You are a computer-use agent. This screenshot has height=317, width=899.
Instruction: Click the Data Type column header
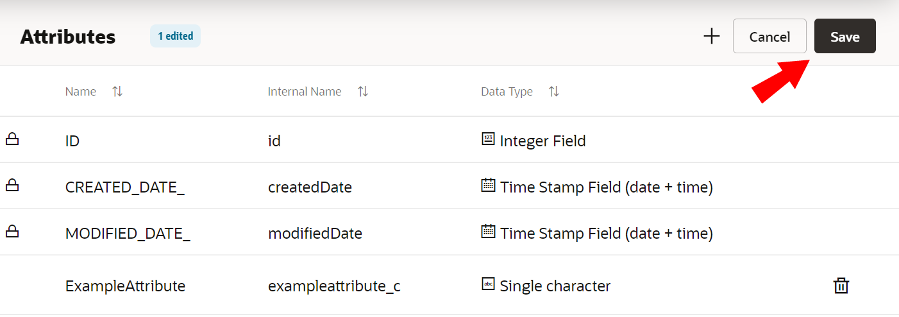507,92
